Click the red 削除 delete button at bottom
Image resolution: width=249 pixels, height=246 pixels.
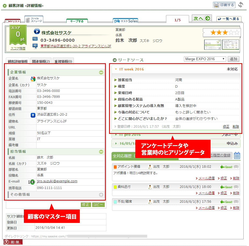pyautogui.click(x=13, y=242)
